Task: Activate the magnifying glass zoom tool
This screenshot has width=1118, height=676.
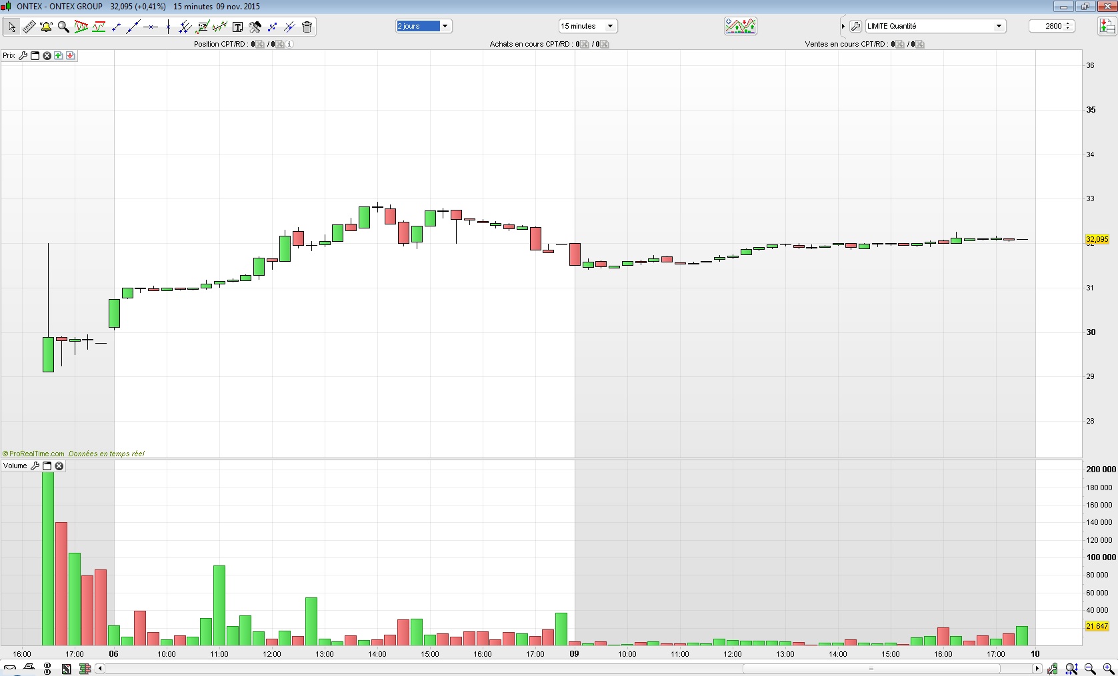Action: click(x=63, y=27)
